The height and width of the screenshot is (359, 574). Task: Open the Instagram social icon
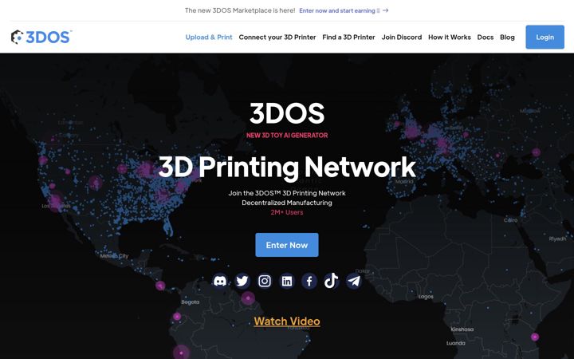coord(265,281)
